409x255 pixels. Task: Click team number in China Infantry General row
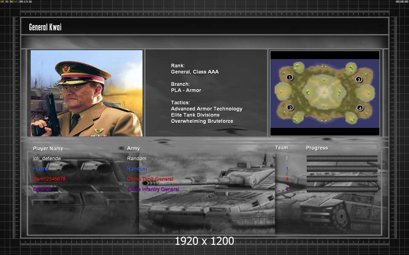coord(287,189)
